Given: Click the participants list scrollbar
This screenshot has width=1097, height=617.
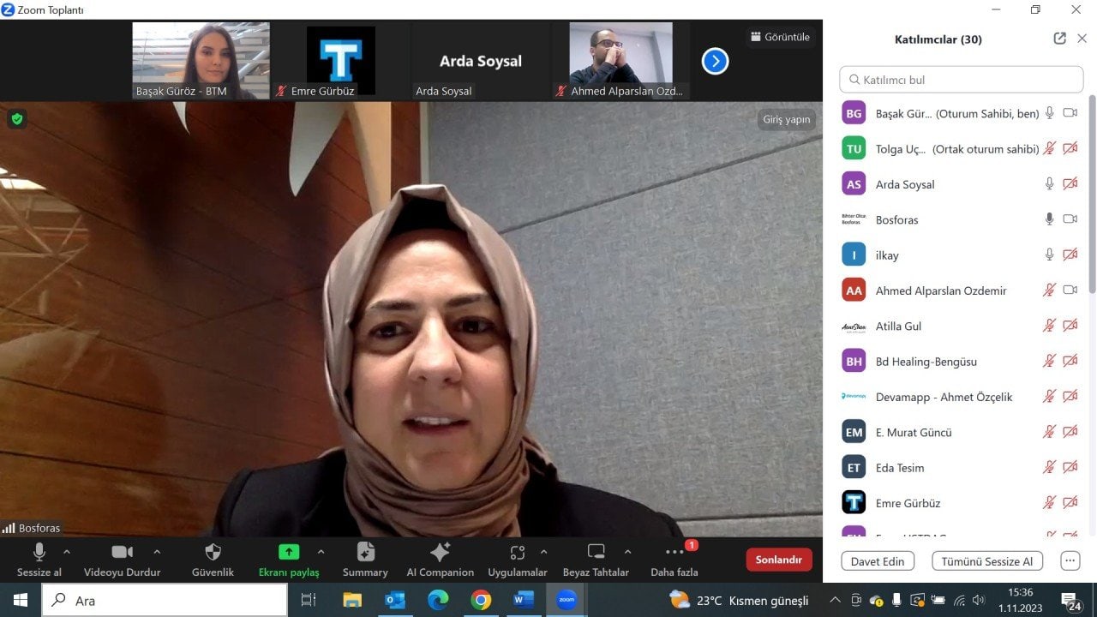Looking at the screenshot, I should pyautogui.click(x=1091, y=197).
